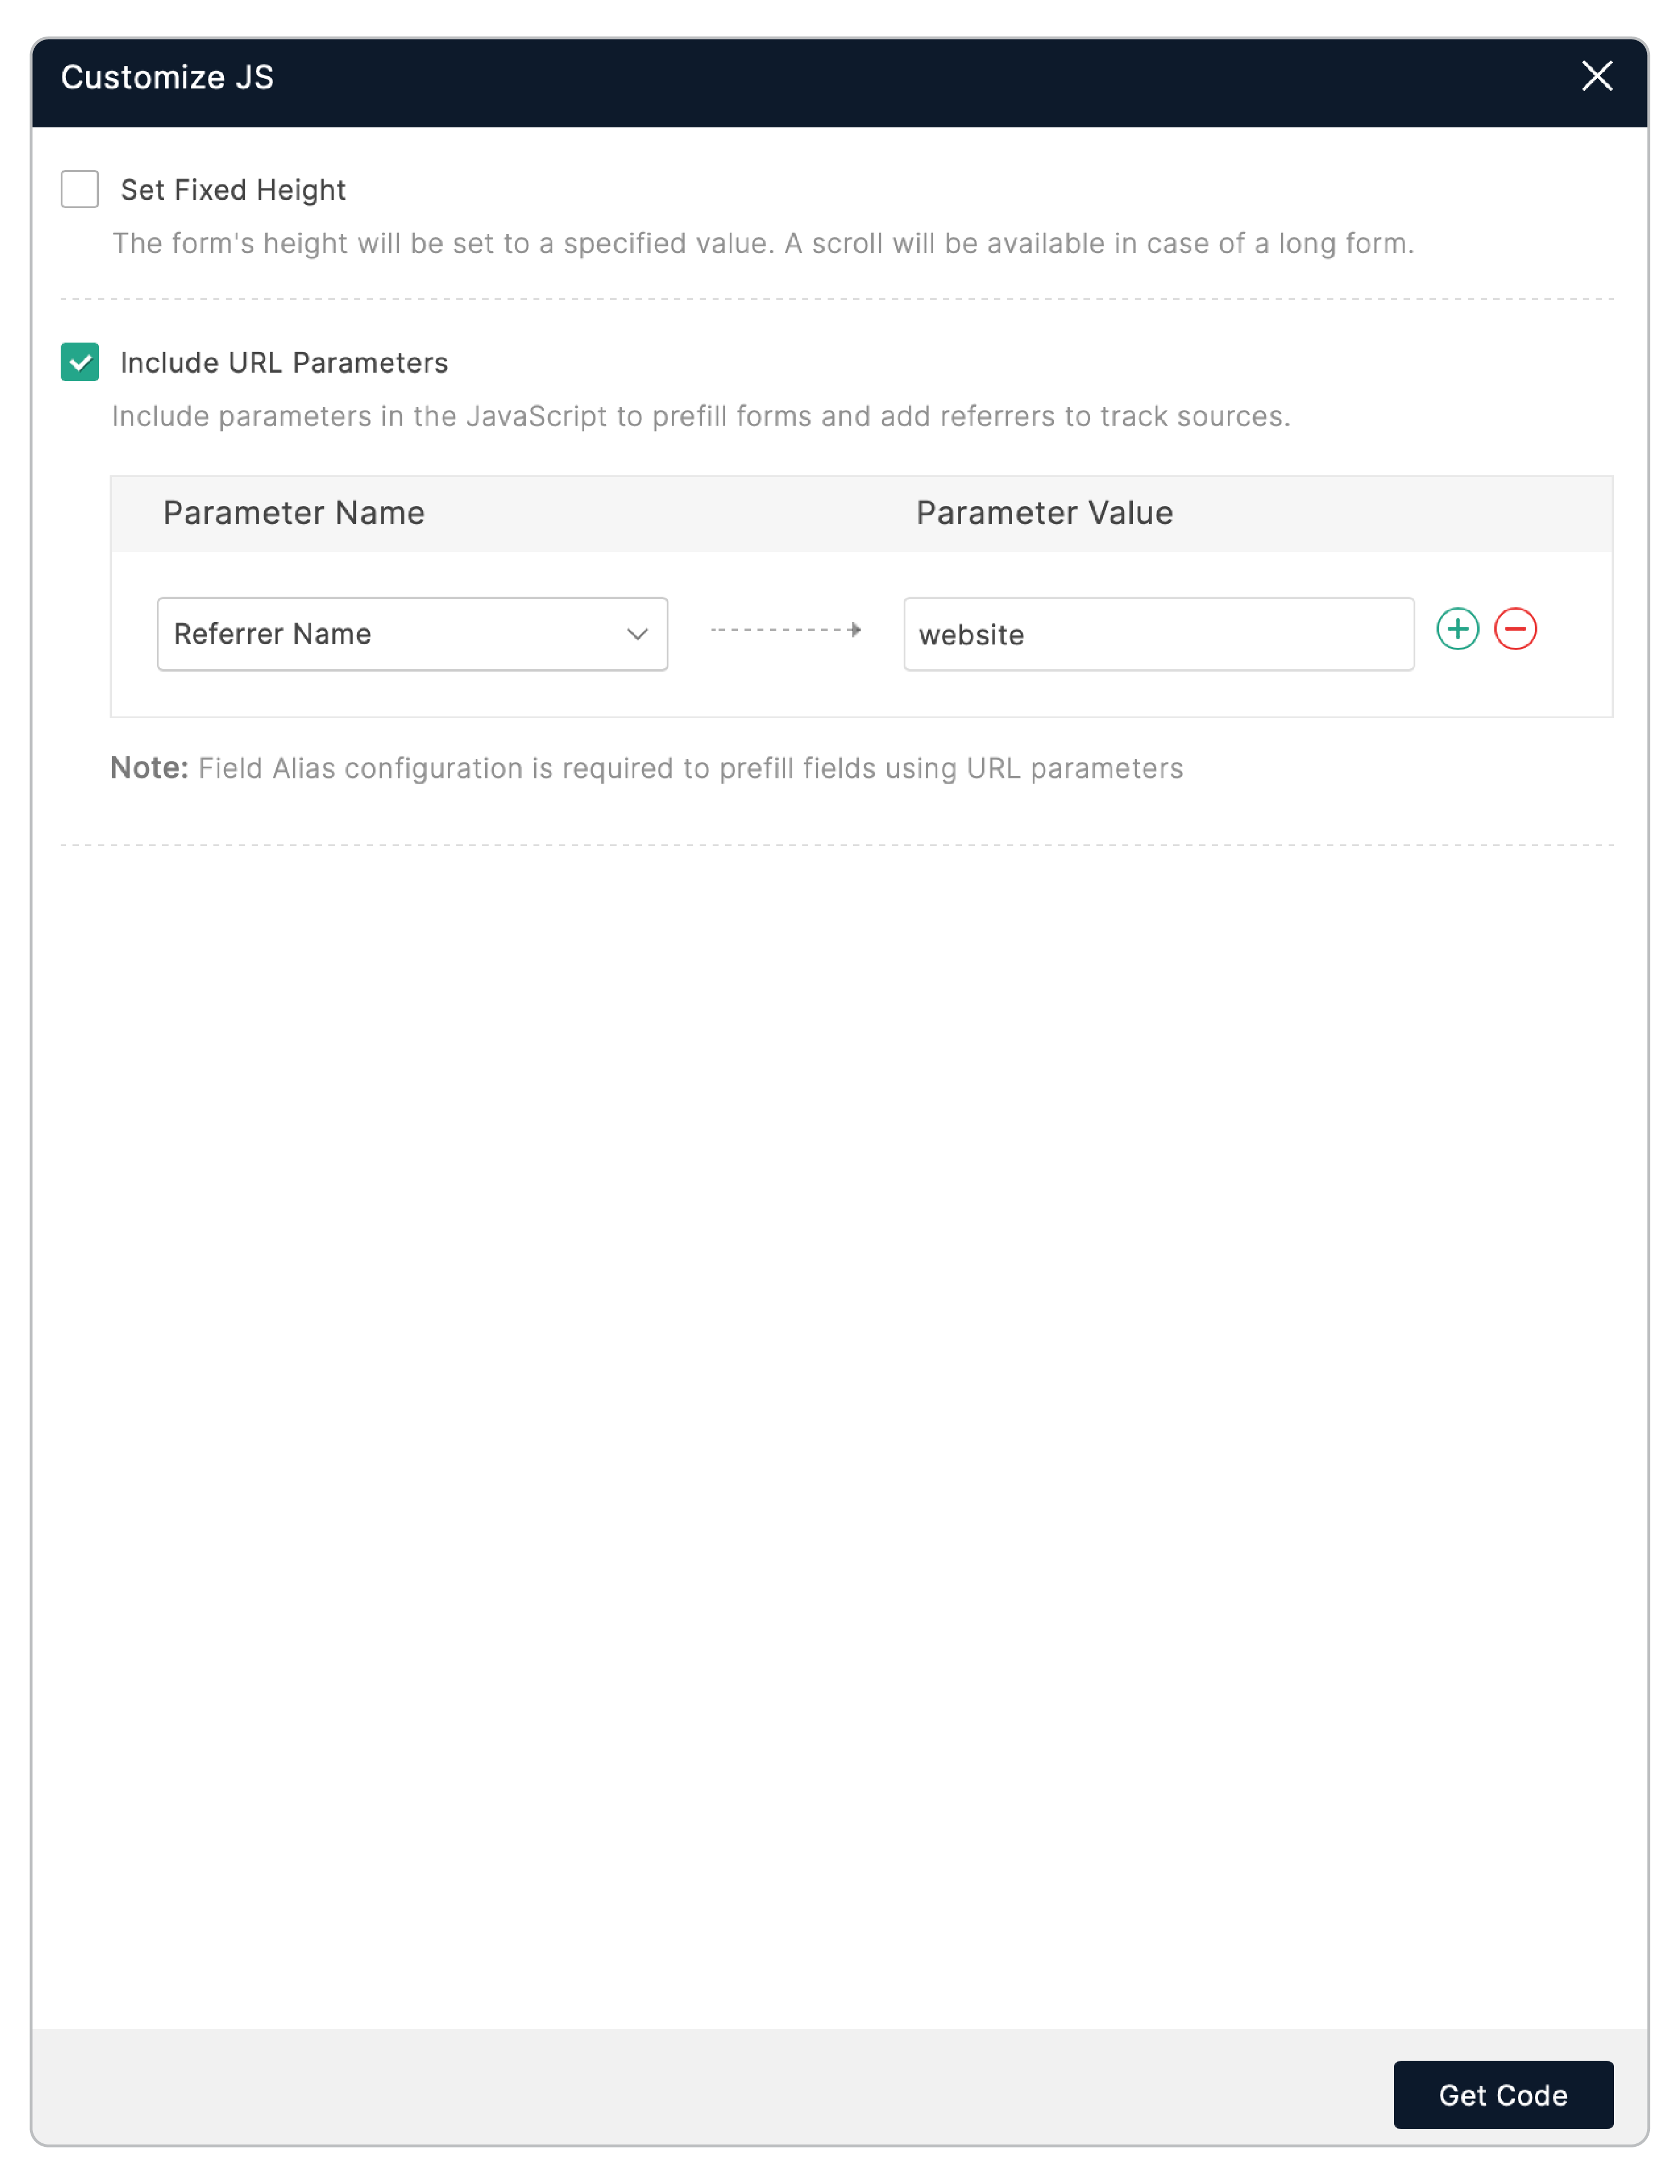Click the Set Fixed Height label text
The image size is (1680, 2184).
(x=233, y=190)
